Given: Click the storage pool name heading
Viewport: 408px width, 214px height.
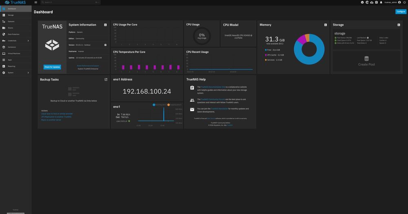Looking at the screenshot, I should (x=340, y=33).
